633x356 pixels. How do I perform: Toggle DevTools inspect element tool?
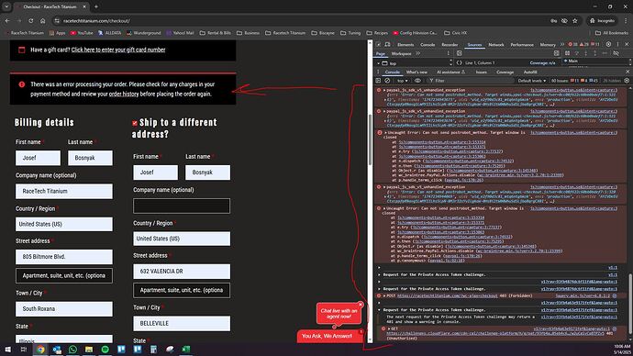tap(378, 44)
